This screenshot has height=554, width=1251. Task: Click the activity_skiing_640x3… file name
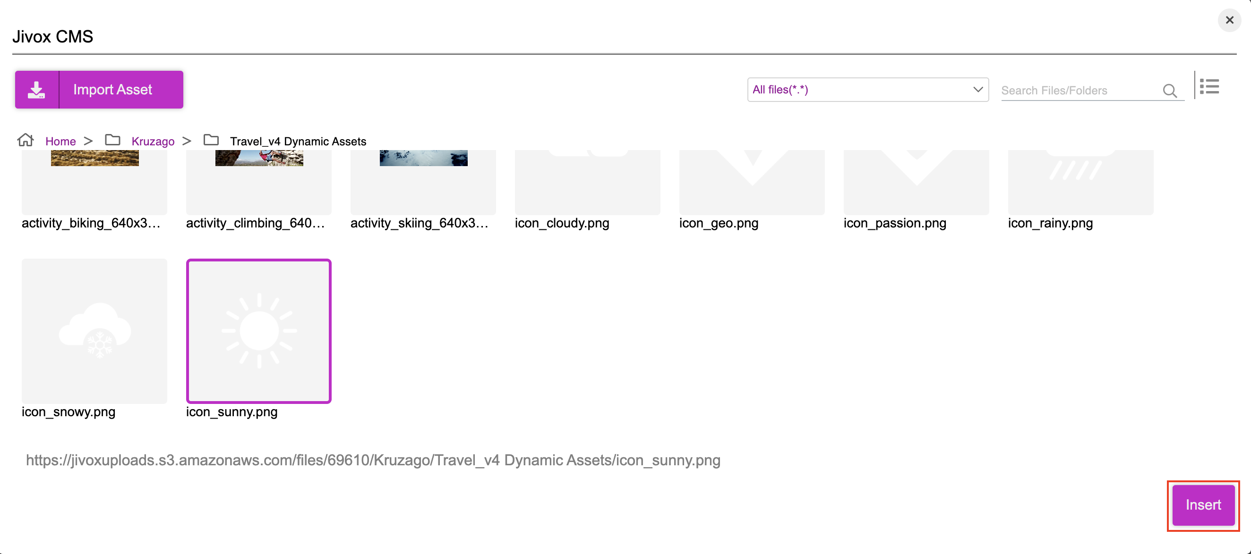[420, 223]
